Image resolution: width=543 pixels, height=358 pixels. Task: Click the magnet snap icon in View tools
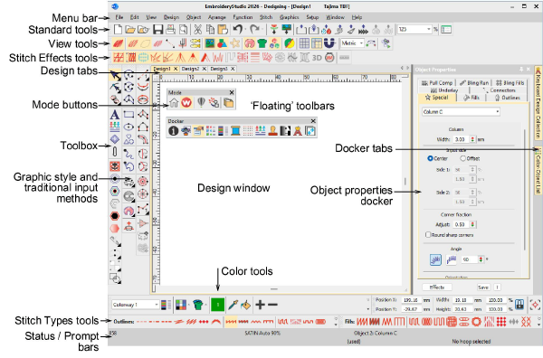pos(329,43)
